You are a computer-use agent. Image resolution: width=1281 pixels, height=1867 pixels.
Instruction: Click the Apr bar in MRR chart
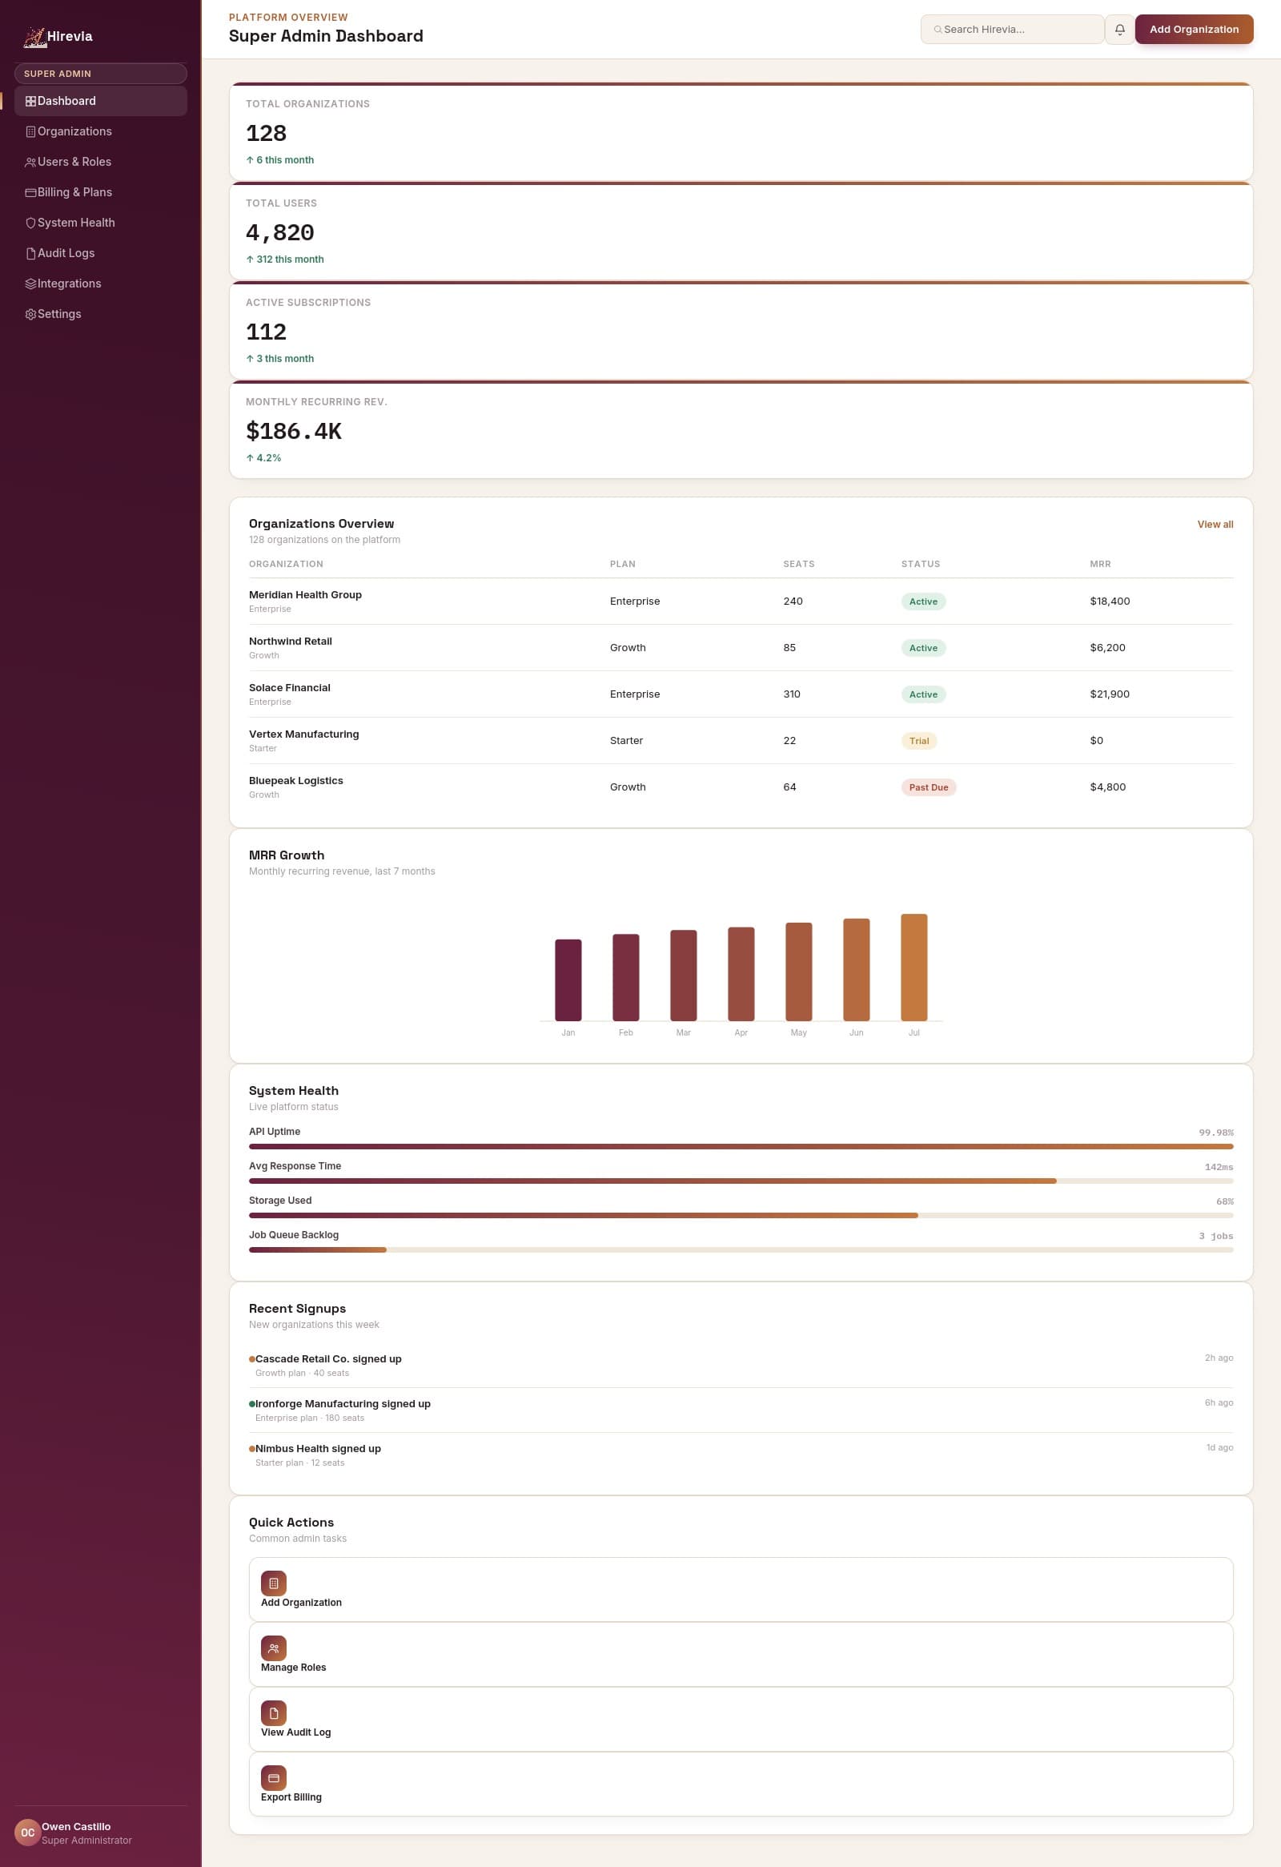741,974
